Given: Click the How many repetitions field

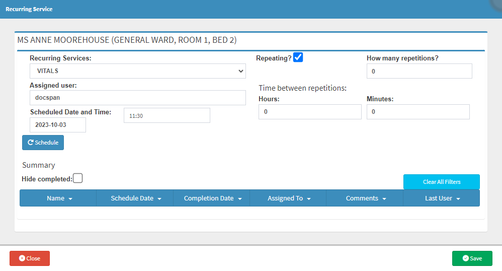Looking at the screenshot, I should [419, 72].
